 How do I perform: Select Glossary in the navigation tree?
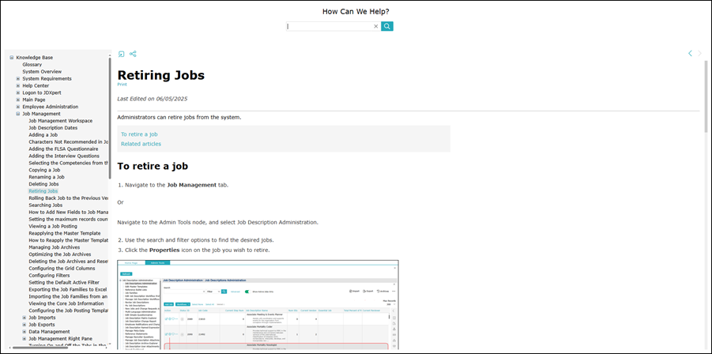pos(32,65)
